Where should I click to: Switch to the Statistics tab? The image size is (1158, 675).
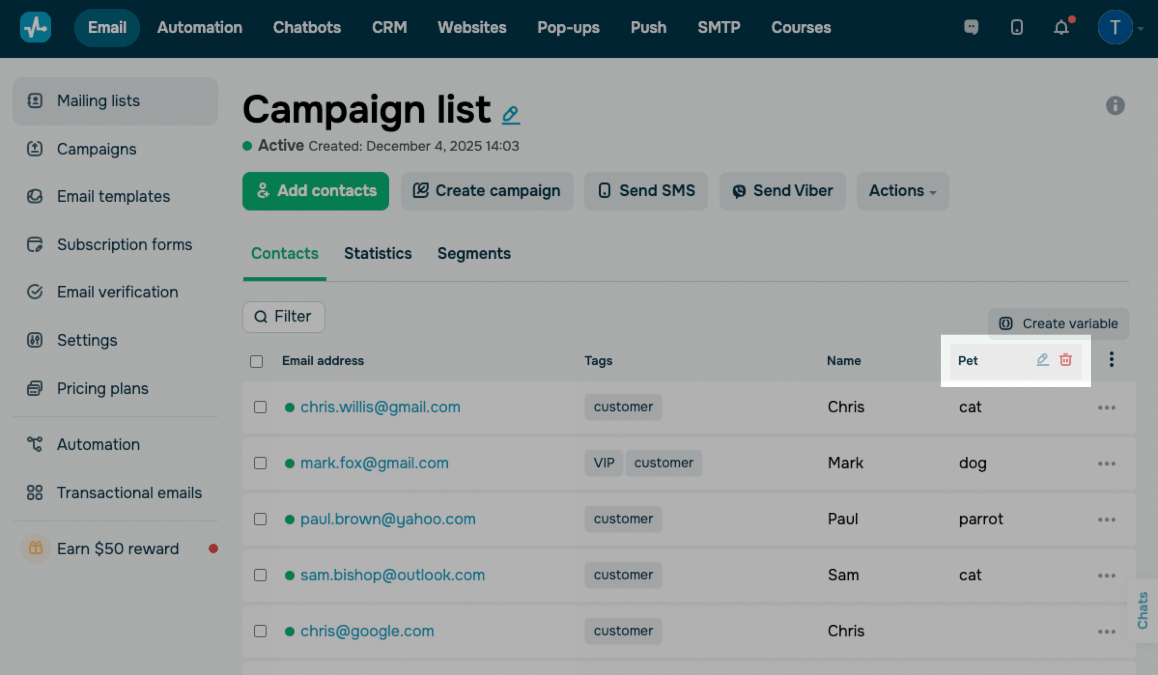378,253
